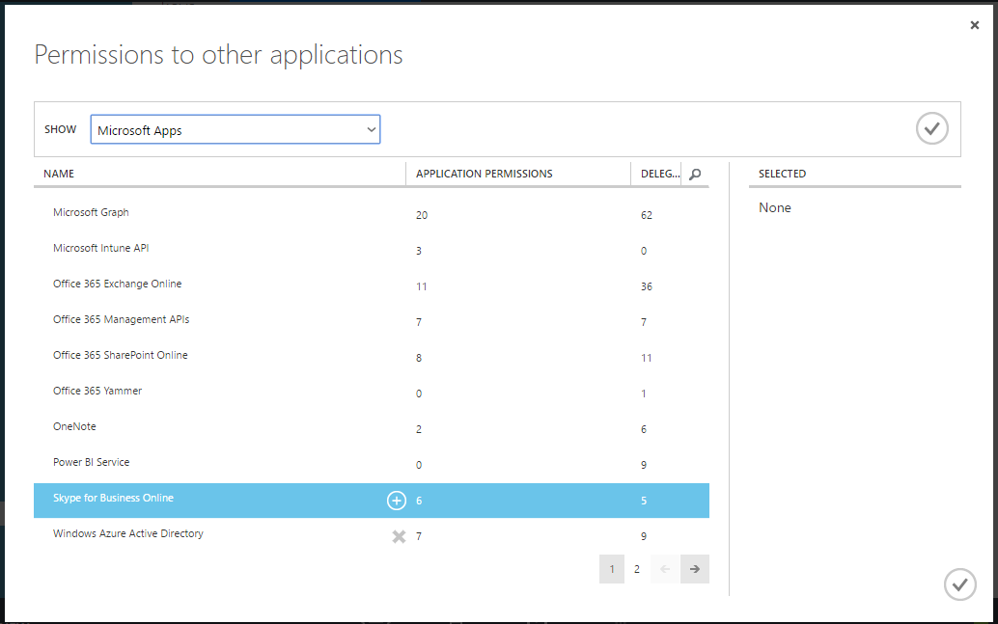Go to next page arrow
This screenshot has height=624, width=998.
click(694, 569)
